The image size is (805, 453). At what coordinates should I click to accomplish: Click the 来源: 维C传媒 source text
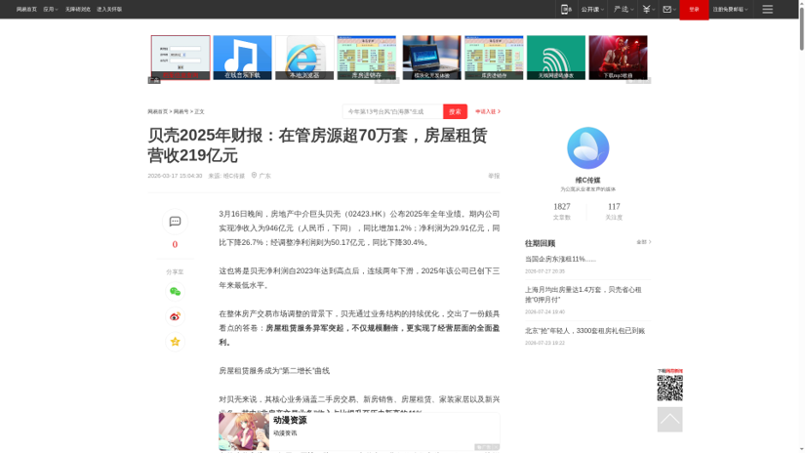pos(226,176)
